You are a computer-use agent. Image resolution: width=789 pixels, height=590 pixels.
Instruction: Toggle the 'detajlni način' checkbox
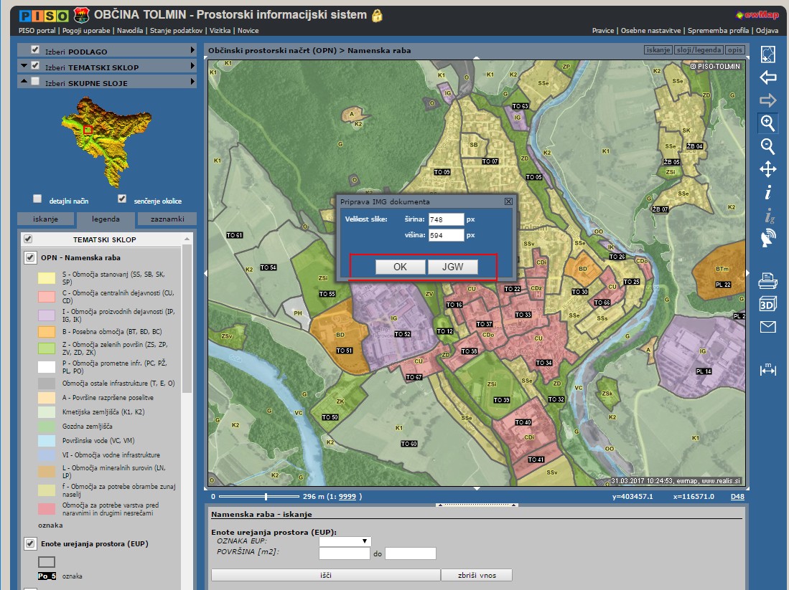pyautogui.click(x=37, y=199)
